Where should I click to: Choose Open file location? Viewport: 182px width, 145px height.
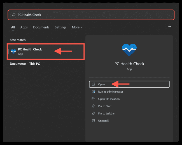129,99
